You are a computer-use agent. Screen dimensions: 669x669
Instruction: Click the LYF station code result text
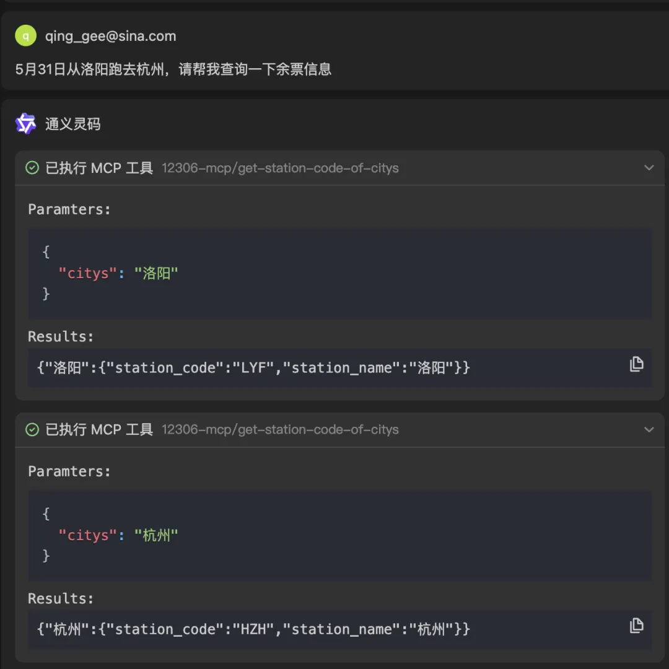click(x=253, y=368)
